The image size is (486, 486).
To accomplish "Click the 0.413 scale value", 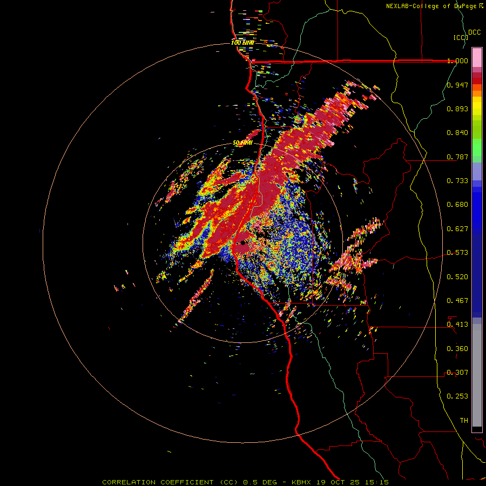I will pos(457,325).
